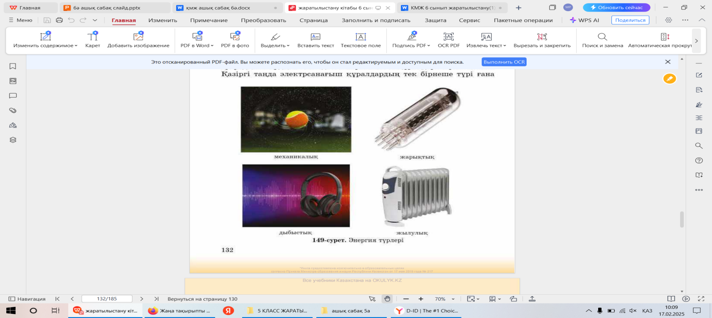Open the bookmarks panel in left sidebar

pos(13,66)
